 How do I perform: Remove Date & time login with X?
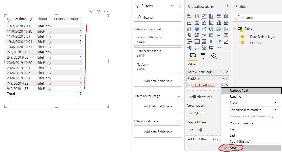pyautogui.click(x=227, y=72)
